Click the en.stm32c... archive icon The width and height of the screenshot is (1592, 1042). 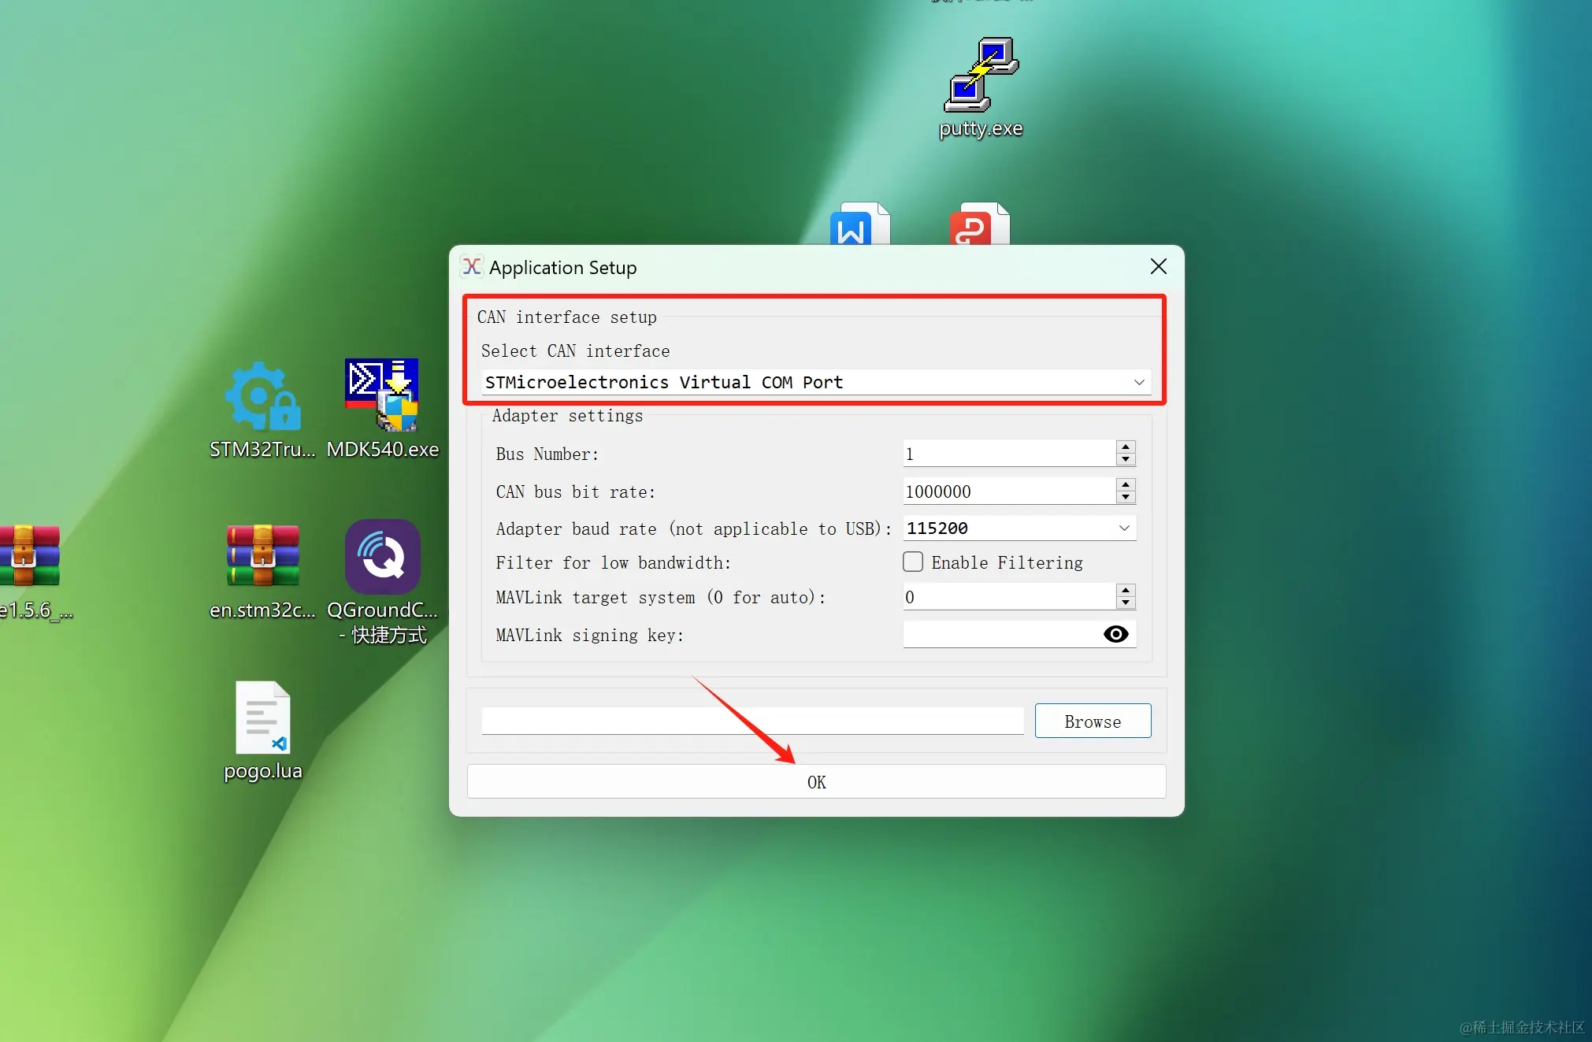[262, 557]
